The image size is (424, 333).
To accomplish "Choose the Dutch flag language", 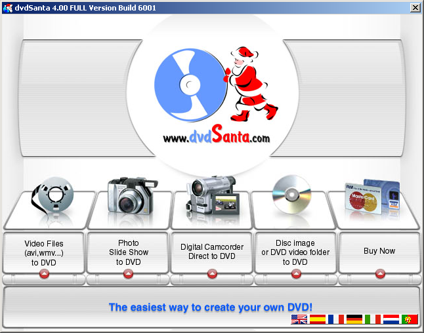I will pyautogui.click(x=391, y=319).
